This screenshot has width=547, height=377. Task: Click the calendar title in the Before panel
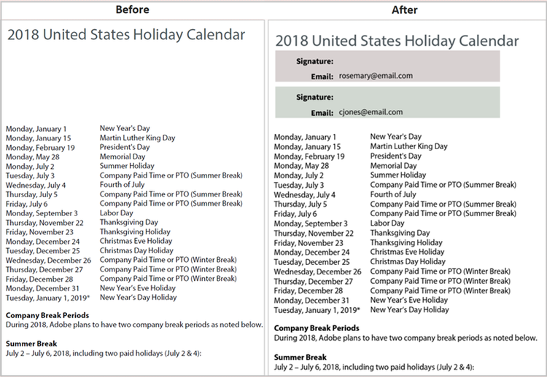125,35
